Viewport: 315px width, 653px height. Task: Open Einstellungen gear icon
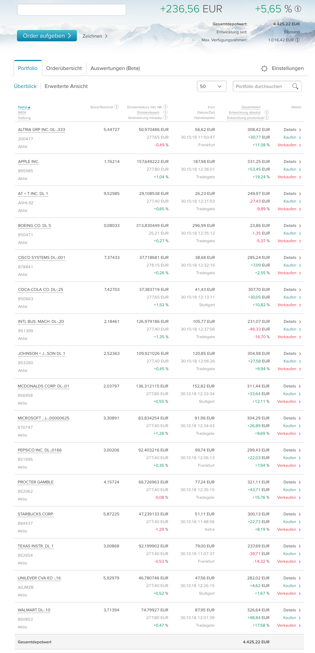click(x=264, y=68)
